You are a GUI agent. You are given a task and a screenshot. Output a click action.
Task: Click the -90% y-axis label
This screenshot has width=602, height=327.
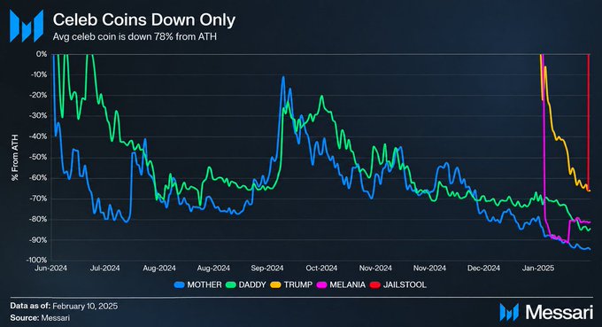pos(38,240)
